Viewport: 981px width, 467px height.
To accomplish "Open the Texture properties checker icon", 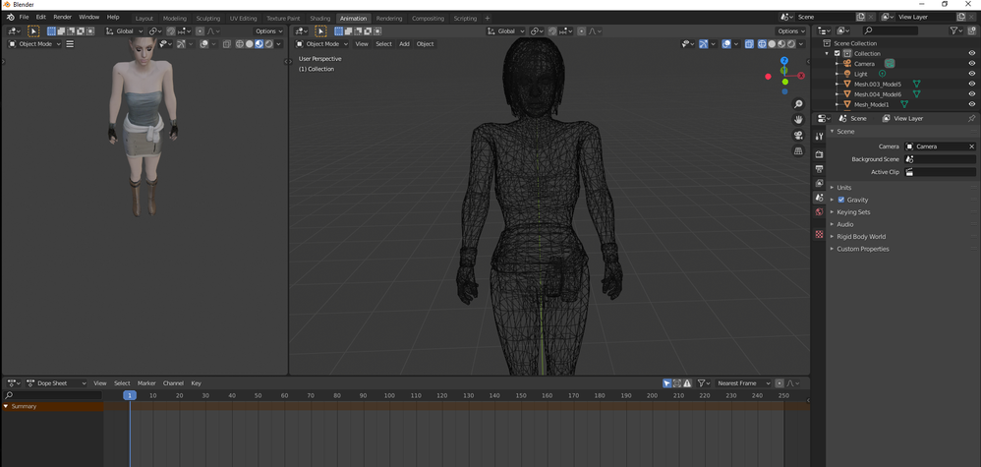I will [819, 234].
